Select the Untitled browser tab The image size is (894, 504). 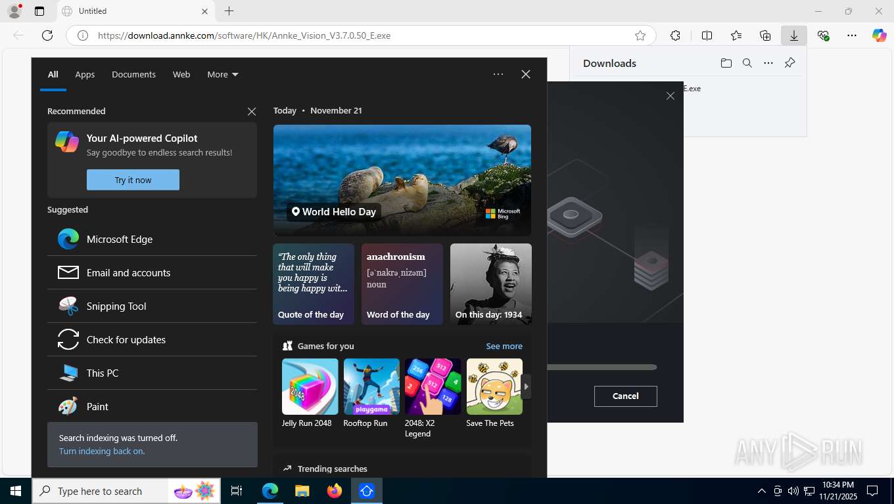[x=135, y=11]
